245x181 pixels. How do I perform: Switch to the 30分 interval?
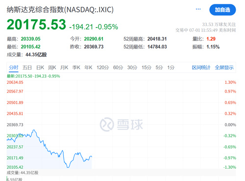(132, 67)
